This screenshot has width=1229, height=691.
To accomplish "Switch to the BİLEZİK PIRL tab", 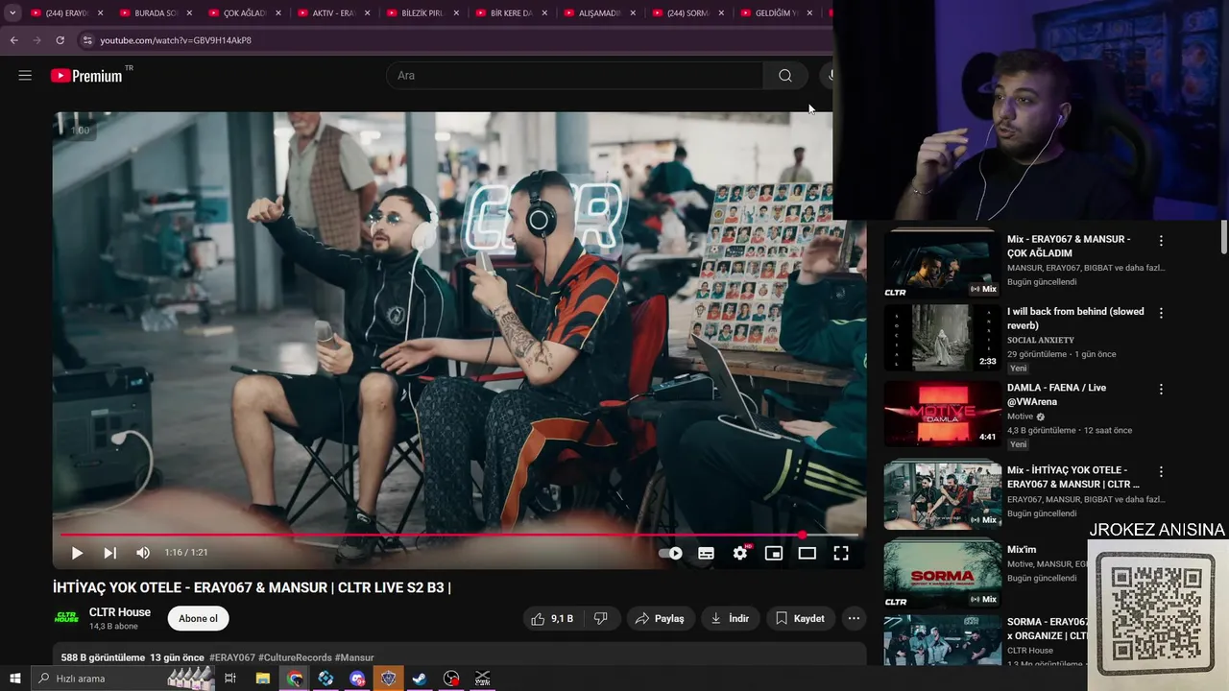I will 422,13.
